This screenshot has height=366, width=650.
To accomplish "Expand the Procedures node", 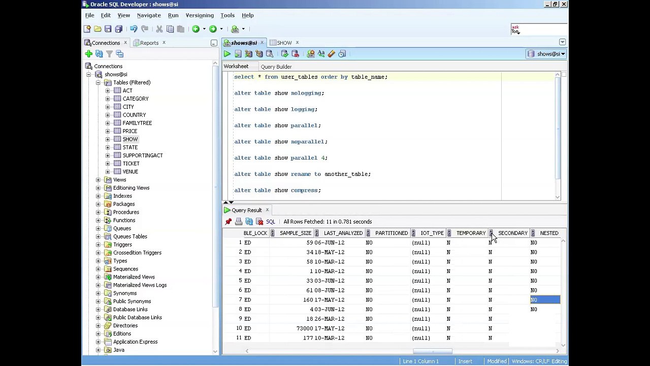I will pyautogui.click(x=98, y=212).
